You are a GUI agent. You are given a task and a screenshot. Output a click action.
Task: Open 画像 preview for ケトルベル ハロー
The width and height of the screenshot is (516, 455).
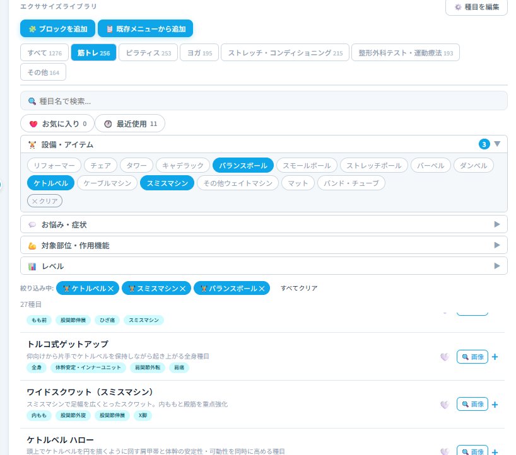pos(472,451)
